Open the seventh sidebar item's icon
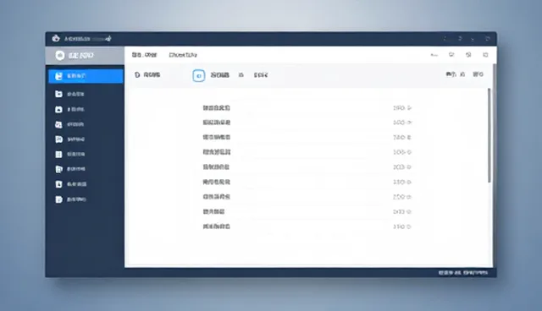The image size is (542, 311). (x=58, y=169)
